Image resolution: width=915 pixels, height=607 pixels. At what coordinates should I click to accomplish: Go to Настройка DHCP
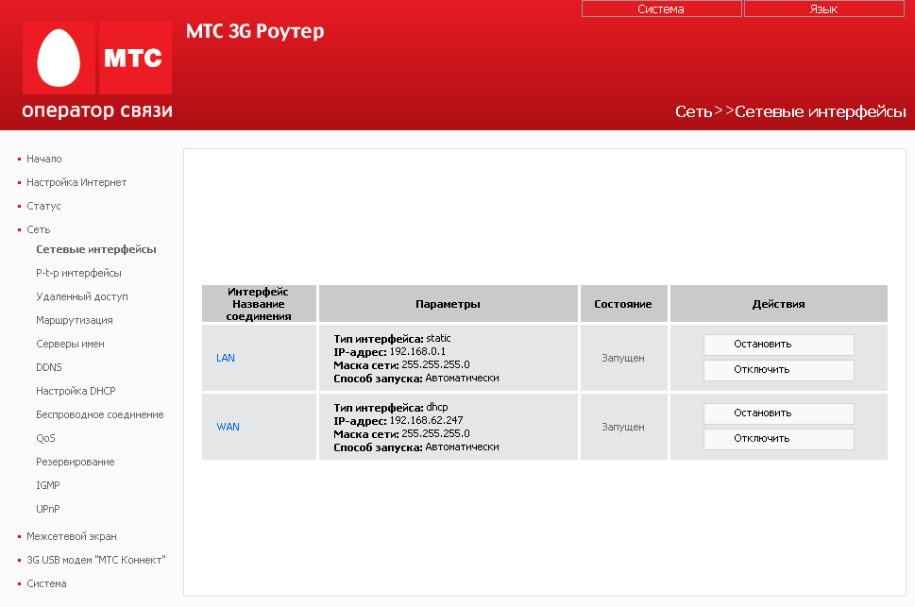(76, 391)
